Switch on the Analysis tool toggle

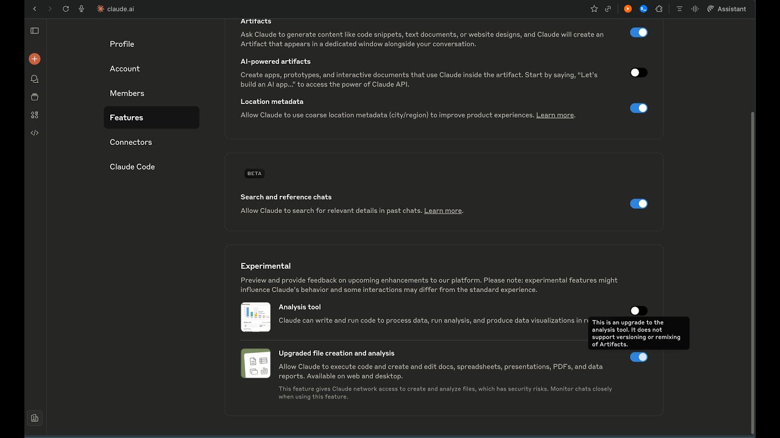tap(639, 311)
